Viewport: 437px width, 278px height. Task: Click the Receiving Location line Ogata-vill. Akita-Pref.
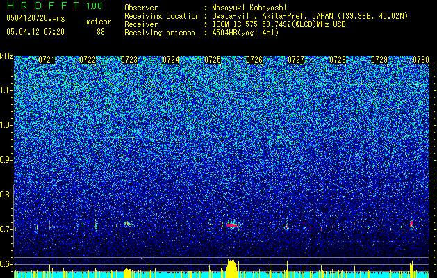pos(310,16)
